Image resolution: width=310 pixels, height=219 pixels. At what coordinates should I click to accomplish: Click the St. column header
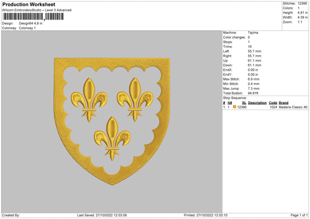(x=244, y=103)
